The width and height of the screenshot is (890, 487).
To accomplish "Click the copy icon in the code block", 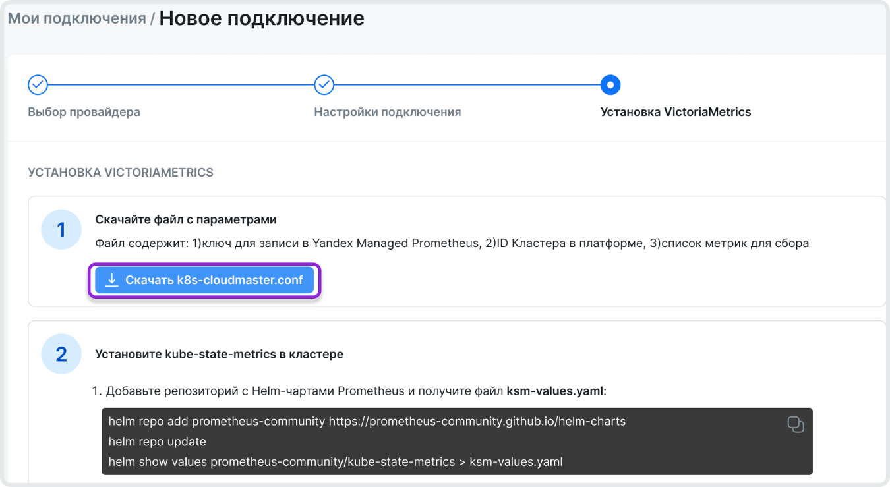I will coord(796,424).
